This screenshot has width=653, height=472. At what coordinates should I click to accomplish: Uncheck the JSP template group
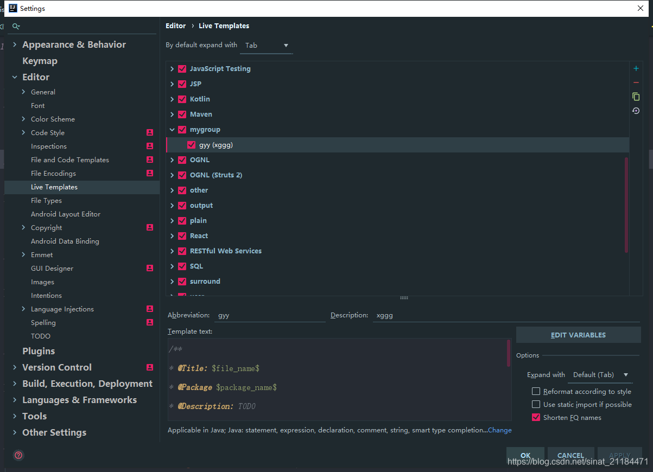[182, 84]
